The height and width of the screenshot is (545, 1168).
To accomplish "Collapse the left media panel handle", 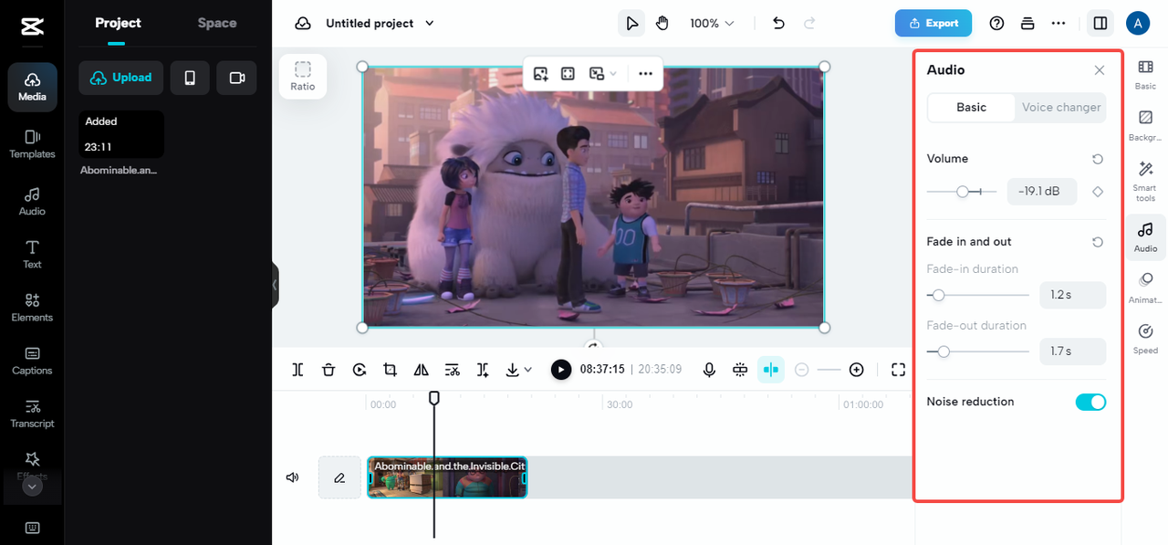I will [275, 285].
